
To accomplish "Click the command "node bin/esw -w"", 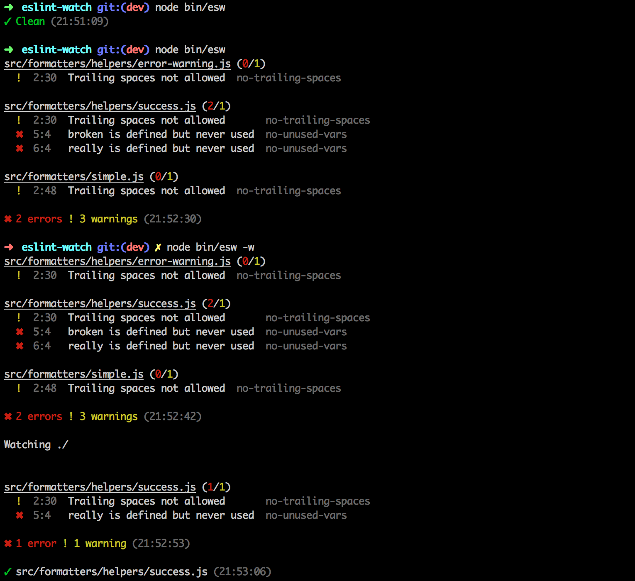I will tap(210, 247).
